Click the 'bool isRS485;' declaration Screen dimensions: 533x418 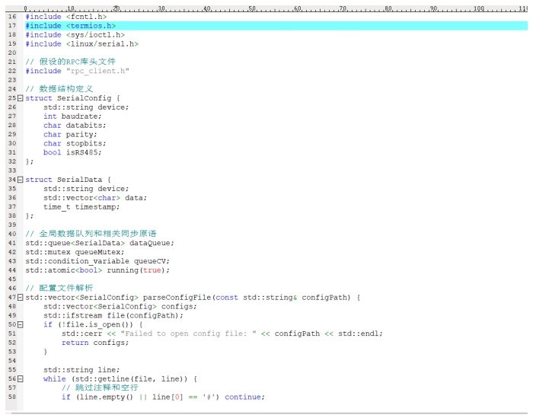pyautogui.click(x=72, y=152)
